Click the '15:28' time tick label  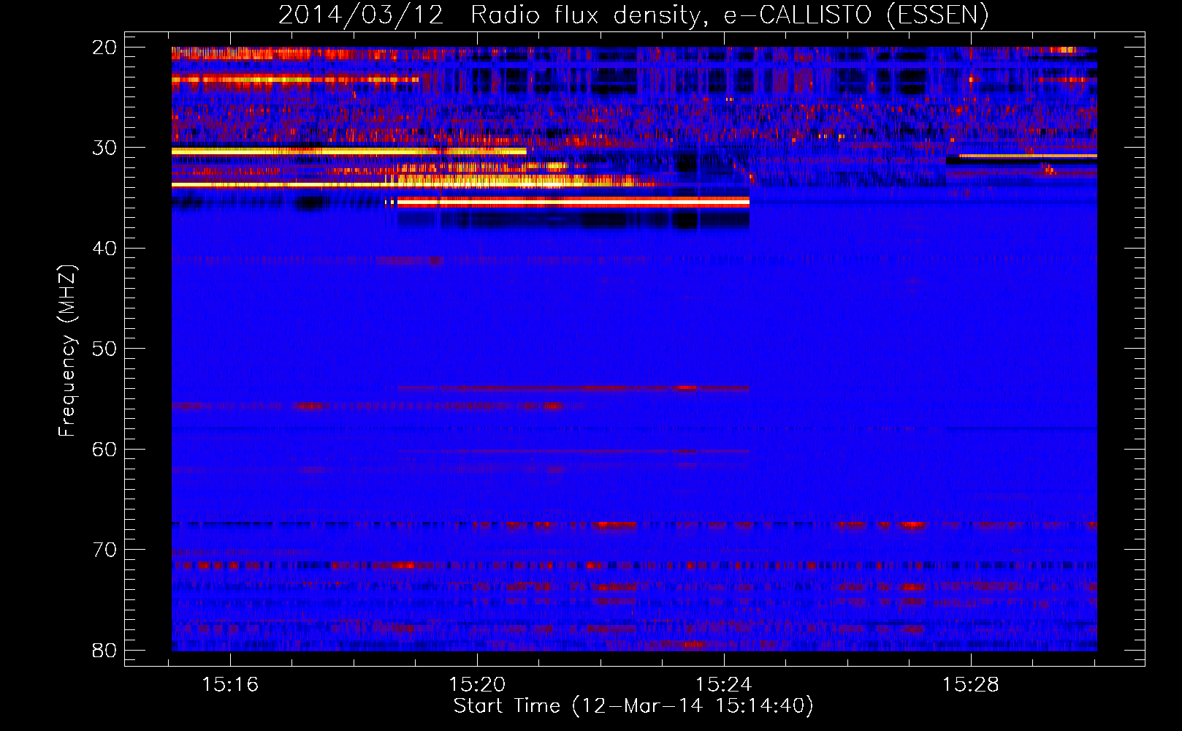971,685
